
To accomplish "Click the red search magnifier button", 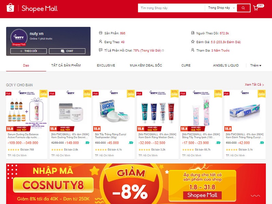I will point(243,8).
